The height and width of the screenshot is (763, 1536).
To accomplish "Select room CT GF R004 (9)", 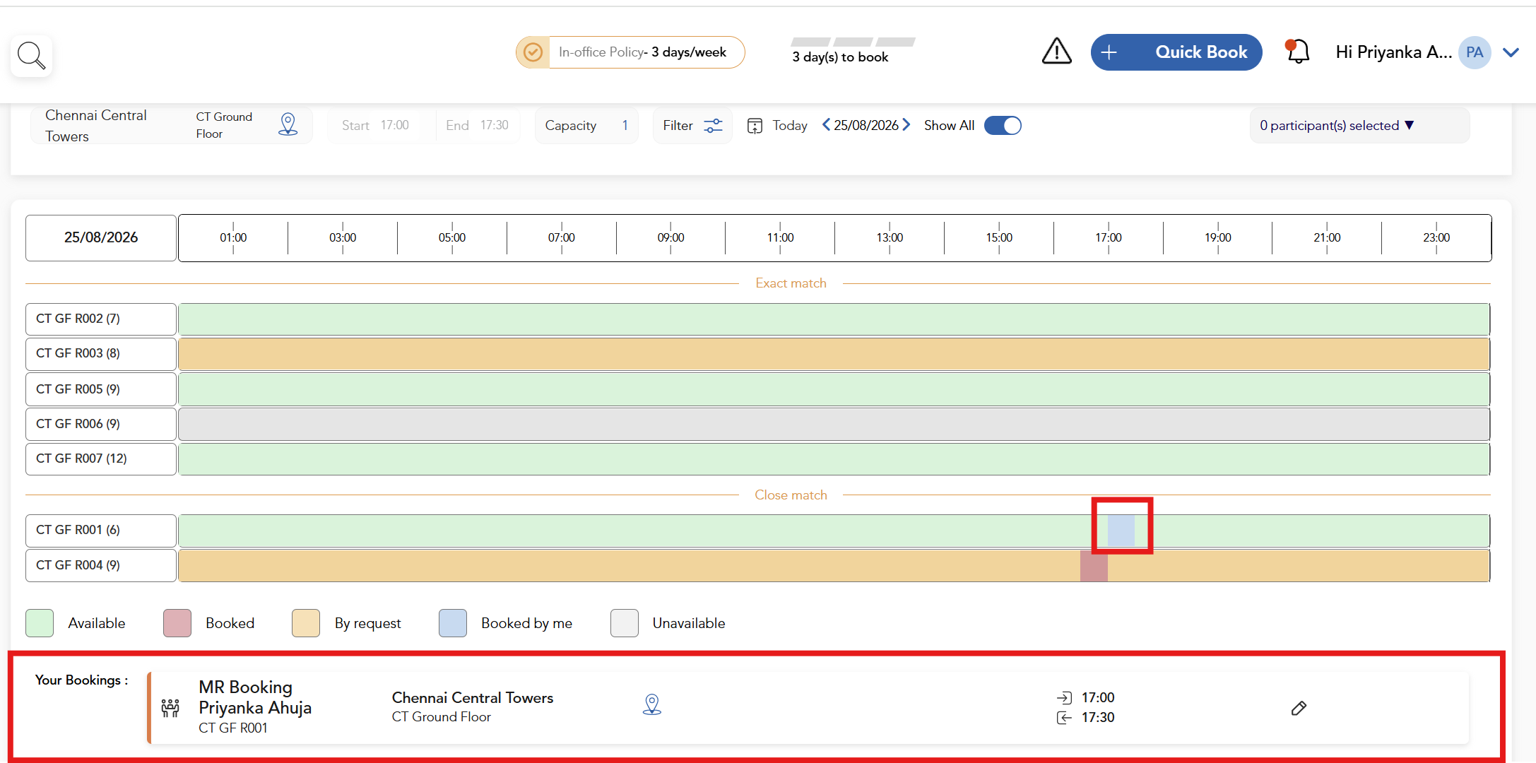I will tap(101, 566).
